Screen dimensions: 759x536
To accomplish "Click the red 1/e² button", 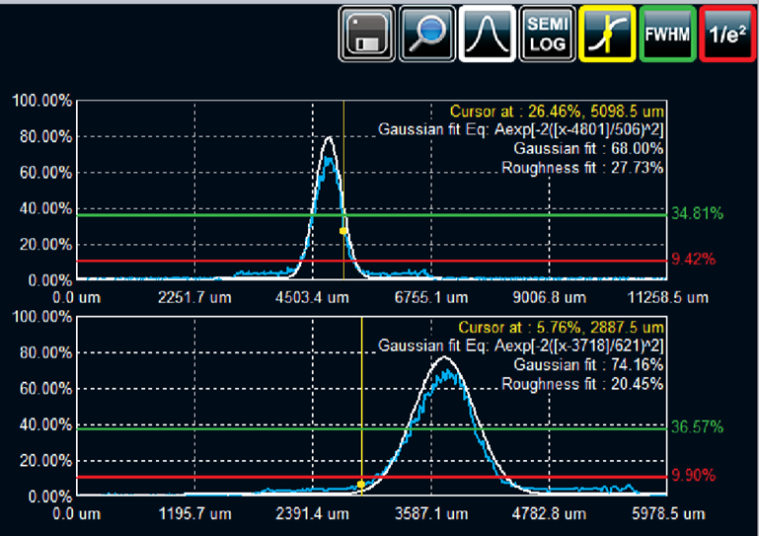I will (727, 35).
